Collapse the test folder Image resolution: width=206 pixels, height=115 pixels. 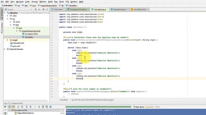[11, 25]
